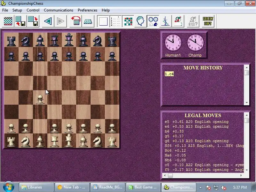
Task: Open the Control menu
Action: [33, 10]
